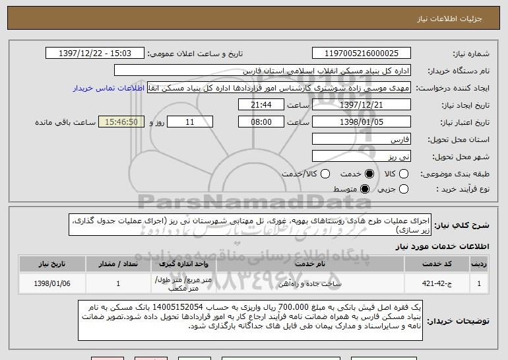Click the جزئیات اطلاعات نیاز header title
This screenshot has width=508, height=360.
click(x=449, y=18)
